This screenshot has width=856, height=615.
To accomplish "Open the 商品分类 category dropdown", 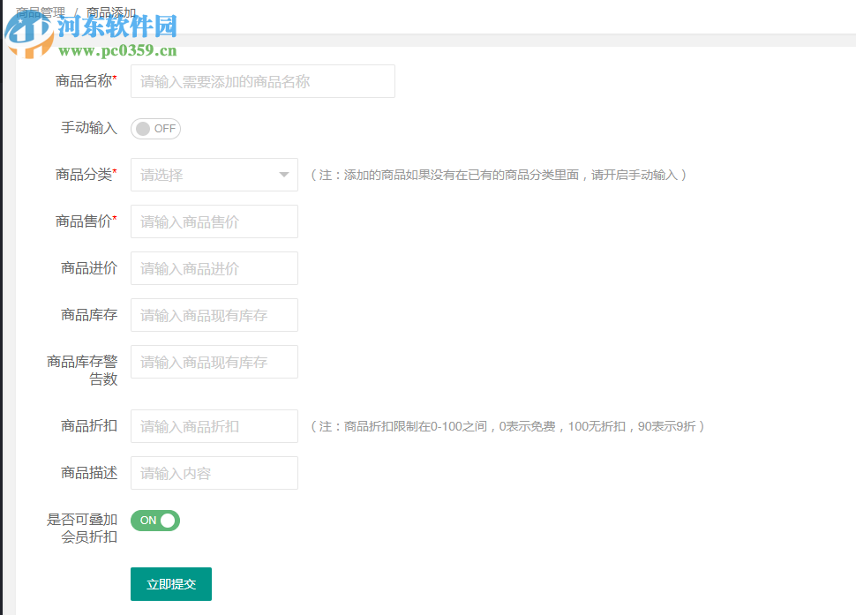I will [x=214, y=175].
